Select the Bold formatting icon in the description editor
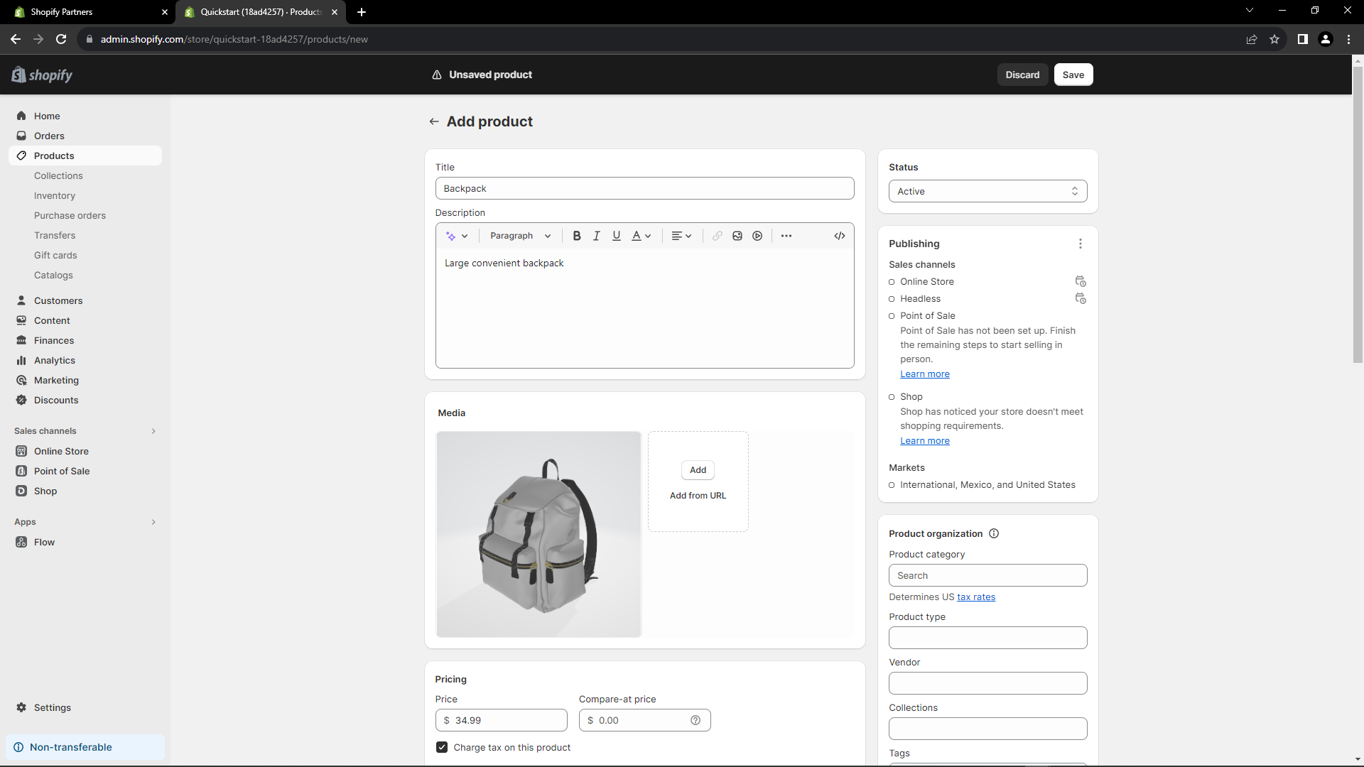 [x=576, y=235]
